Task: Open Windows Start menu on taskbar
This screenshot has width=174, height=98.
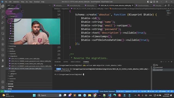Action: 34,95
